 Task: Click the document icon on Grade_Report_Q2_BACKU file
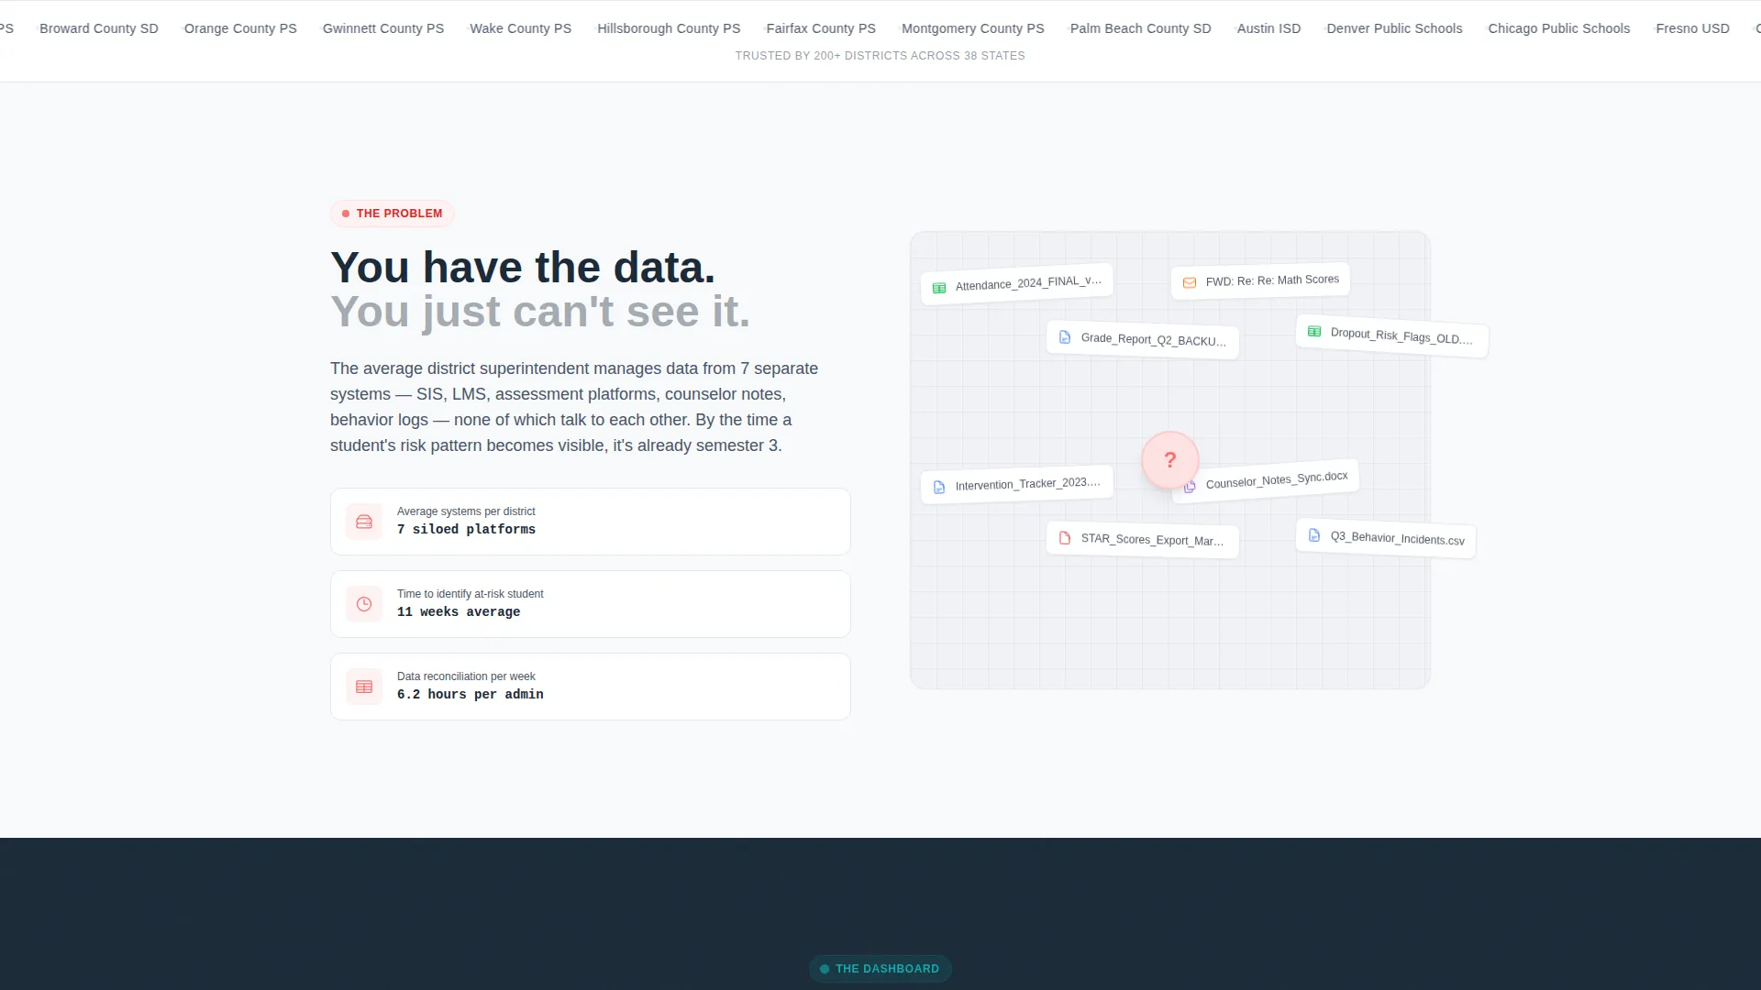[x=1065, y=337]
